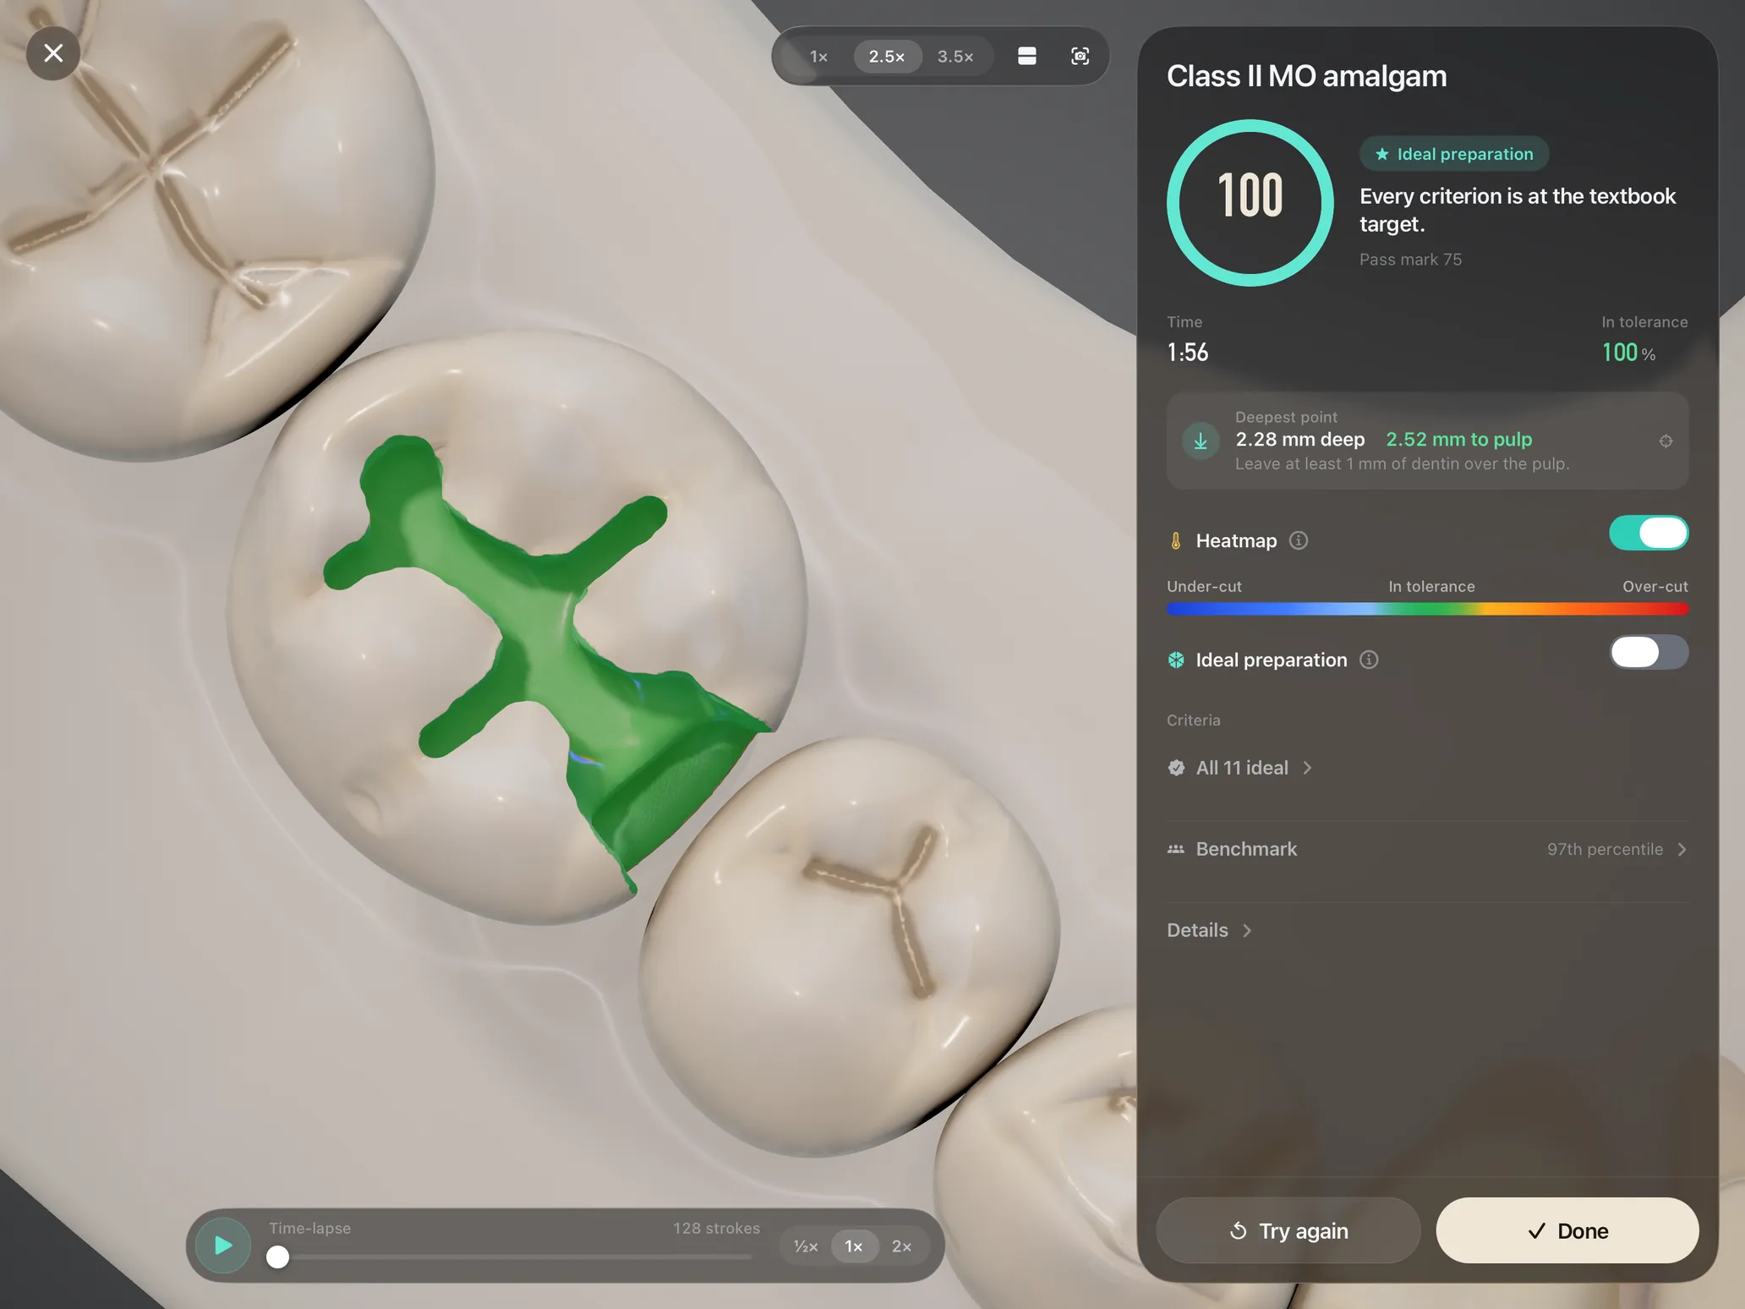Click the criteria badge checkmark icon
This screenshot has width=1745, height=1309.
point(1176,768)
